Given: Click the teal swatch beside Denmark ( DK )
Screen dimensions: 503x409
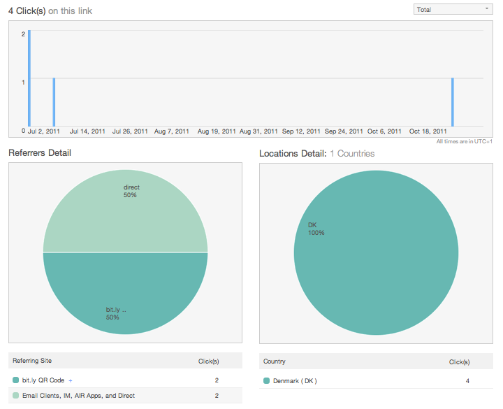Looking at the screenshot, I should [266, 381].
